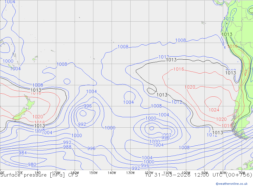Select the 'Tu 31-03-2026 12:00 UTC' timestamp
This screenshot has width=253, height=186.
[184, 175]
